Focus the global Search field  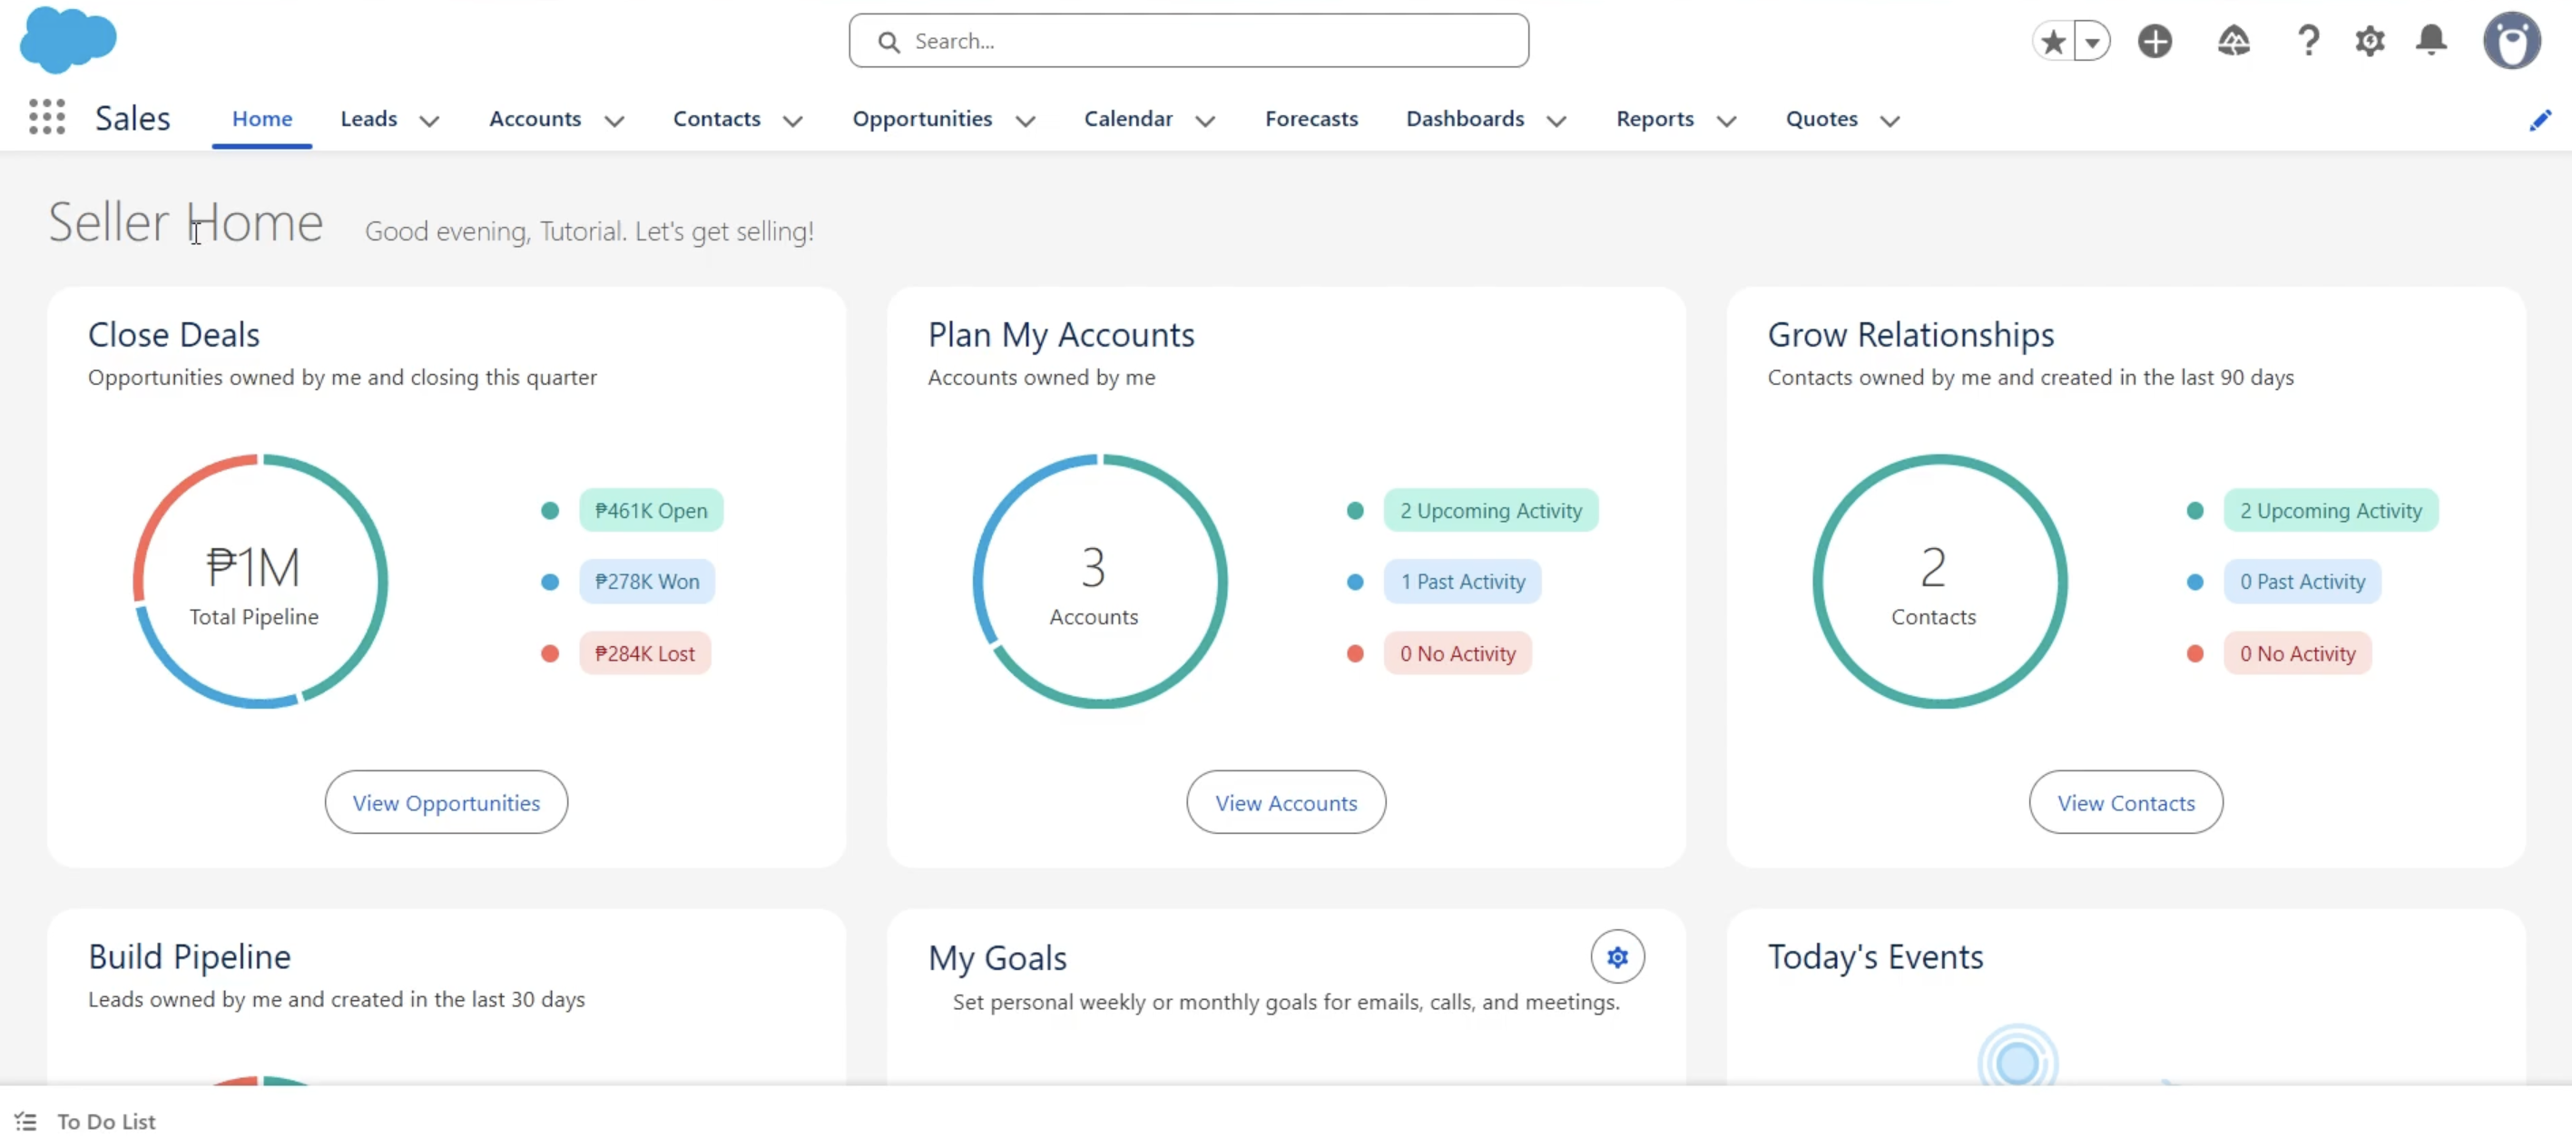[x=1188, y=41]
